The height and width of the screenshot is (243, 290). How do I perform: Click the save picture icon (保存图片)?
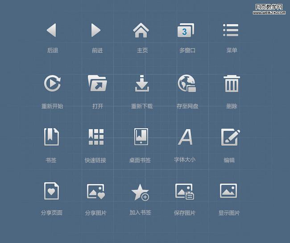185,191
